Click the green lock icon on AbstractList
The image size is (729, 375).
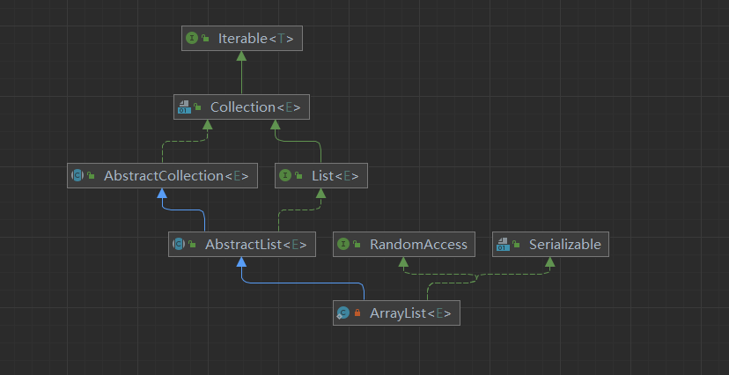tap(193, 246)
